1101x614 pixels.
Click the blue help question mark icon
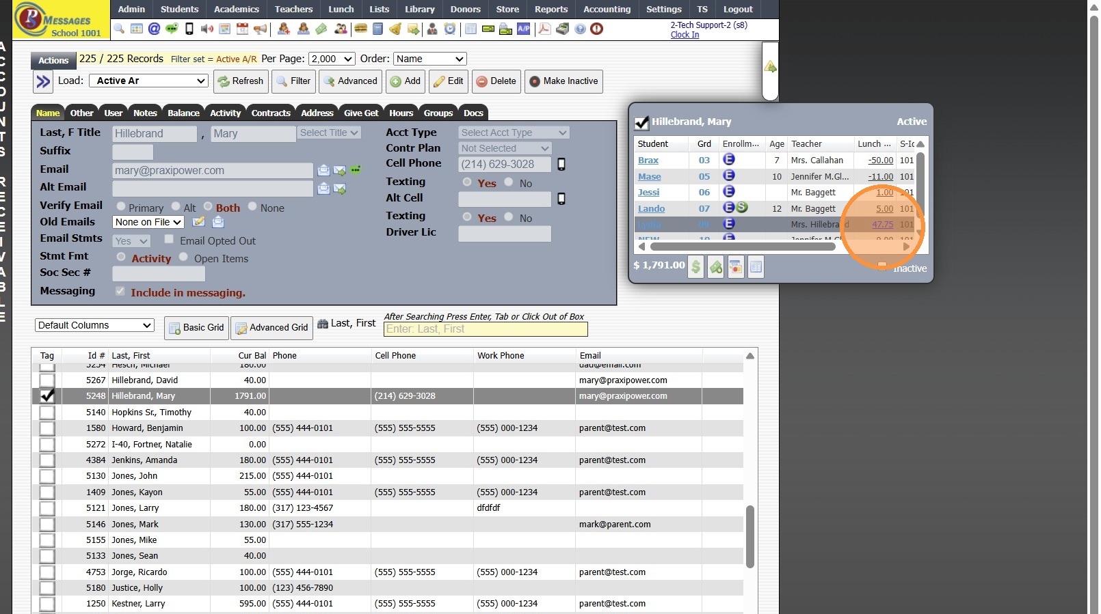point(580,29)
